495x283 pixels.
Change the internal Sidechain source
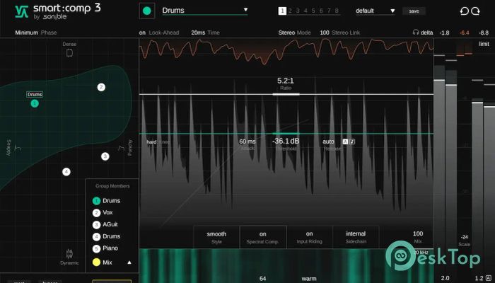pyautogui.click(x=356, y=237)
